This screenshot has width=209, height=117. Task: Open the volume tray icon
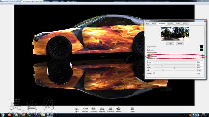tap(199, 115)
